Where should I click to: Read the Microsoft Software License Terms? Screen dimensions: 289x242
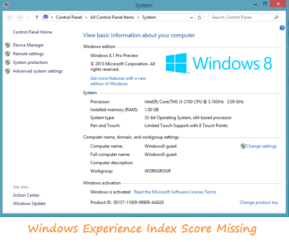click(x=175, y=192)
